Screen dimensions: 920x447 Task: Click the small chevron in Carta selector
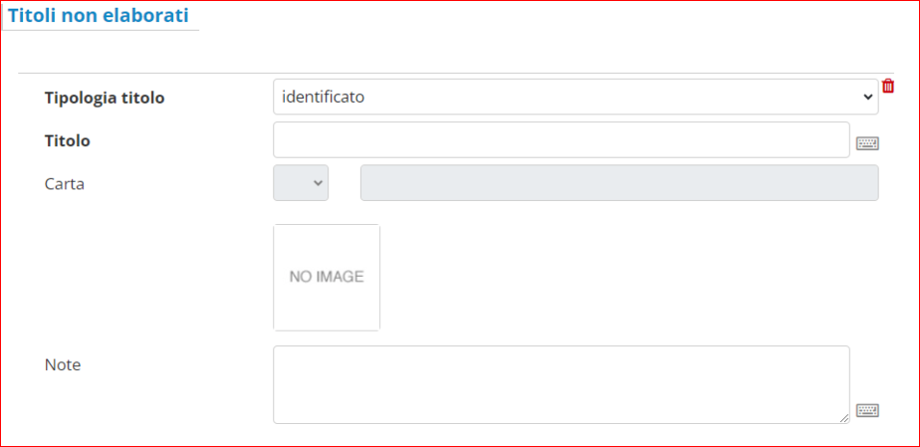(319, 184)
